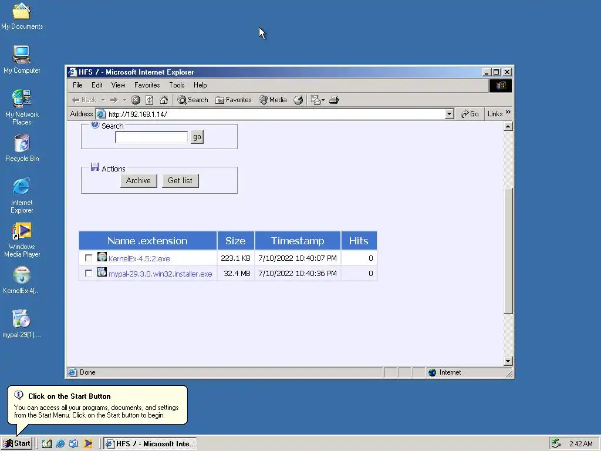This screenshot has height=451, width=601.
Task: Select the KernelEx-4 desktop file icon
Action: pos(22,280)
